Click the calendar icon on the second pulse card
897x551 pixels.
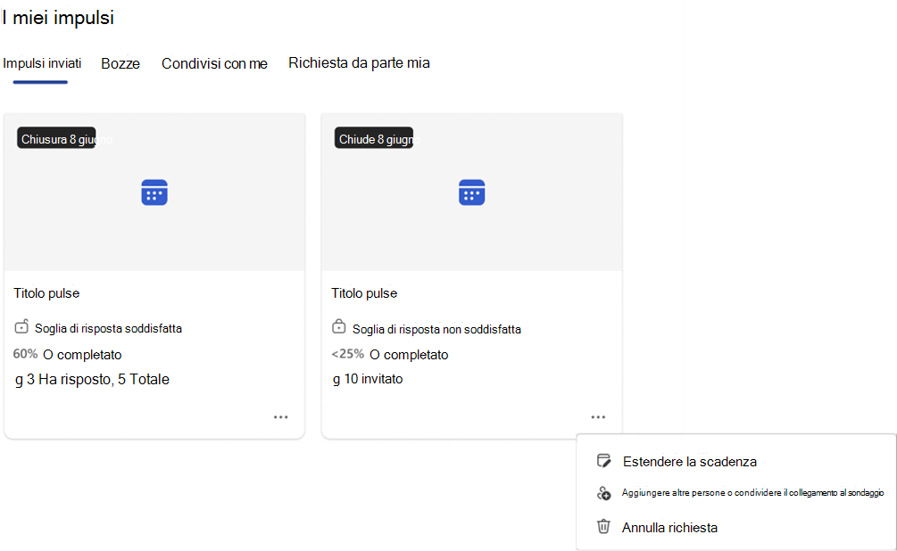[x=471, y=192]
